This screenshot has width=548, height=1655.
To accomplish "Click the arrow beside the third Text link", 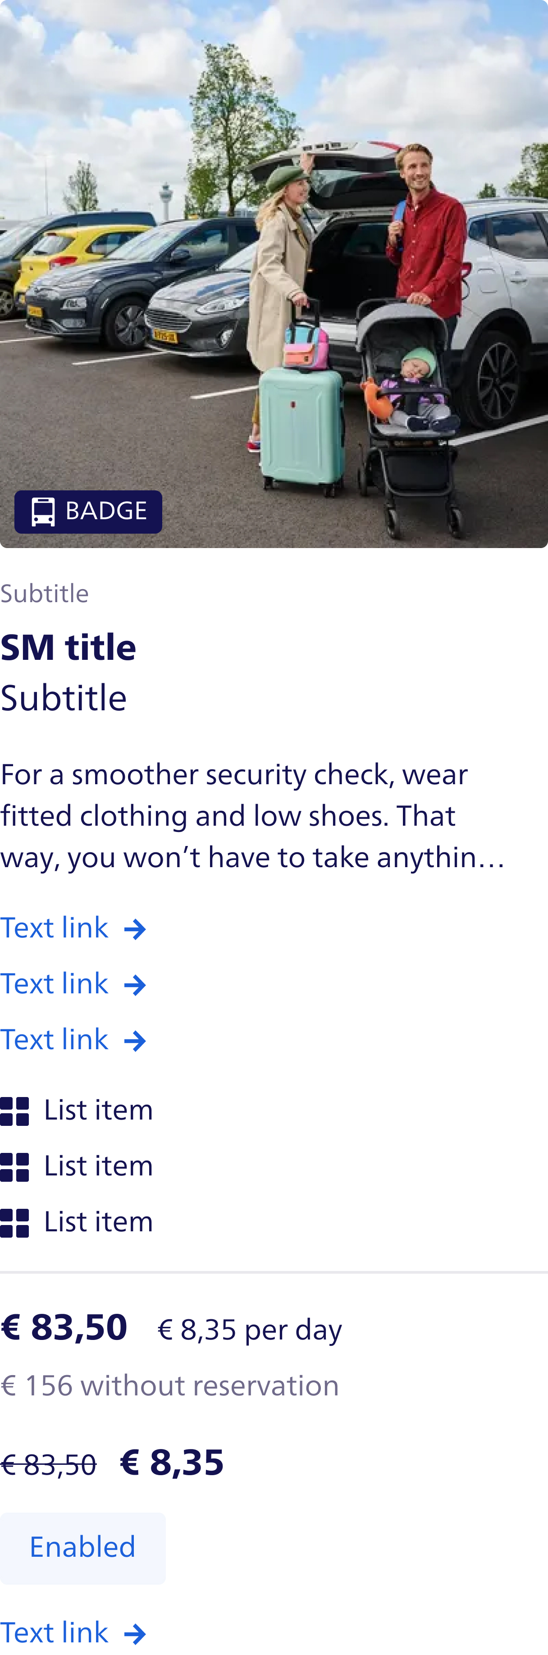I will click(x=135, y=1041).
